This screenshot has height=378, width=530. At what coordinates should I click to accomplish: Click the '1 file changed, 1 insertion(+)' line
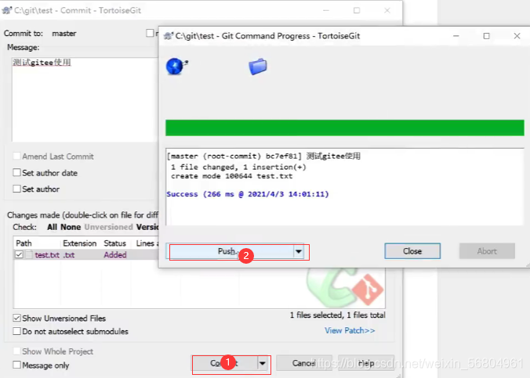click(x=238, y=167)
